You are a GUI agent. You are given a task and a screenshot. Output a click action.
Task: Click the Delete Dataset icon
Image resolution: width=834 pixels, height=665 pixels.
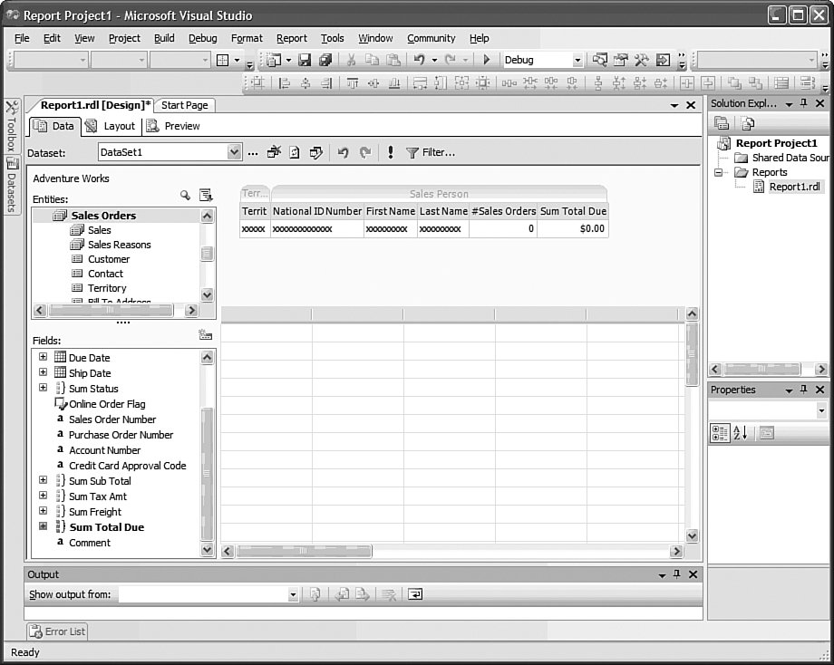point(274,152)
